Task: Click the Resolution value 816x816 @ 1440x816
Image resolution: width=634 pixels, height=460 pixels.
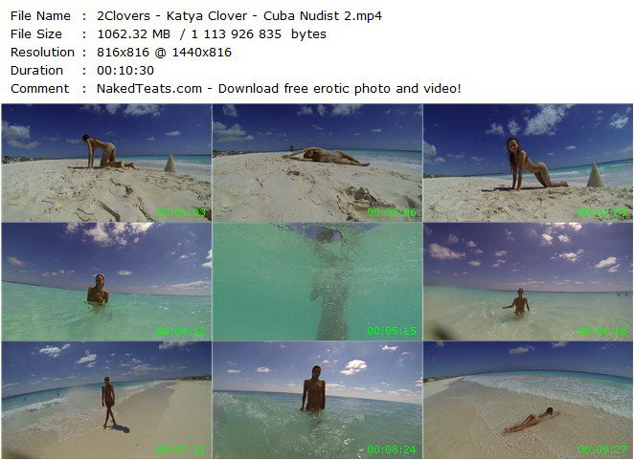Action: [x=164, y=52]
